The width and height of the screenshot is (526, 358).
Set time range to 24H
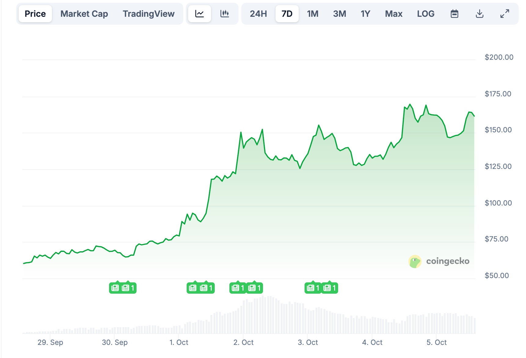(x=258, y=14)
